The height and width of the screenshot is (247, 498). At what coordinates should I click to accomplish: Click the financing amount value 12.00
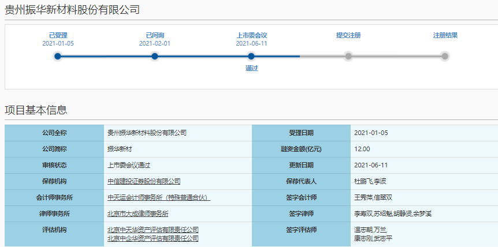pyautogui.click(x=362, y=149)
